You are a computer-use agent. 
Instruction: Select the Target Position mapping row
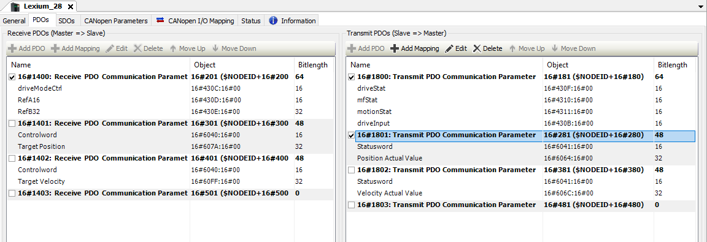click(171, 146)
